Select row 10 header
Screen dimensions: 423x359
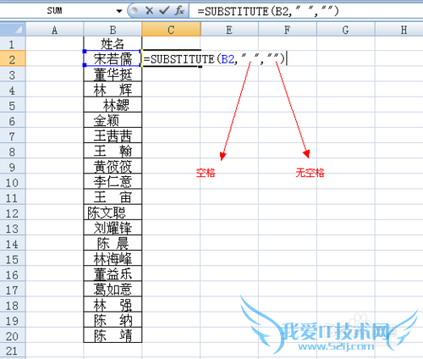[x=13, y=182]
